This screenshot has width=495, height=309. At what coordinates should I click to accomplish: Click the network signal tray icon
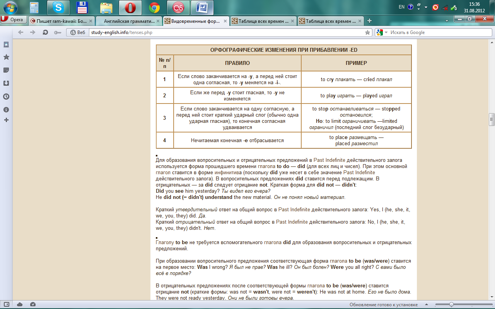[445, 7]
